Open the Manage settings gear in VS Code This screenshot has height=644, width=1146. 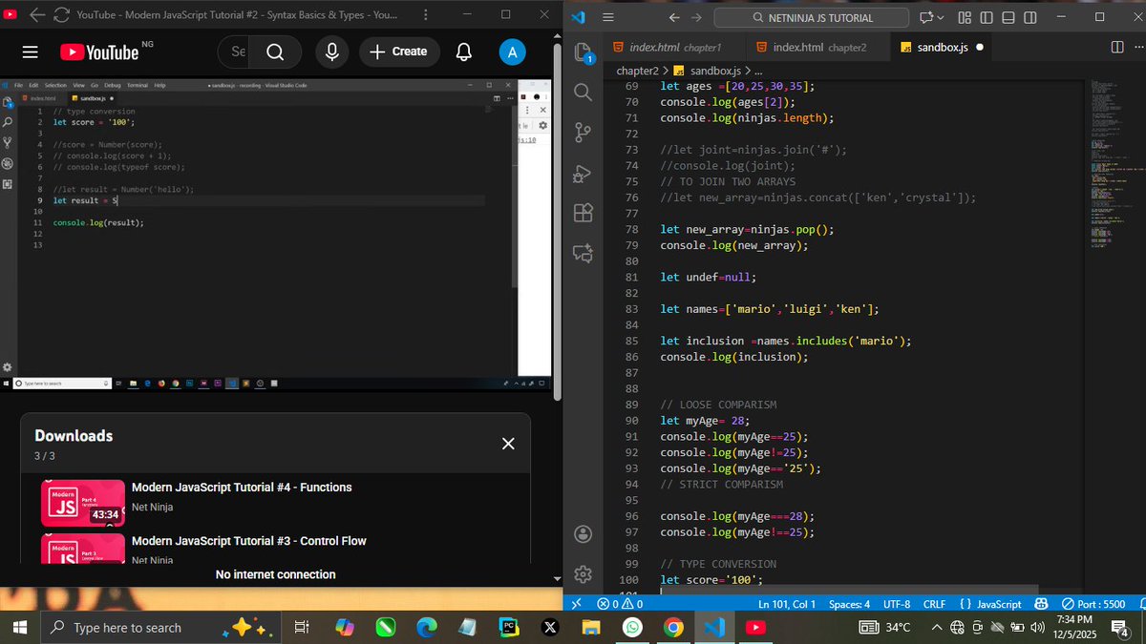pos(584,574)
